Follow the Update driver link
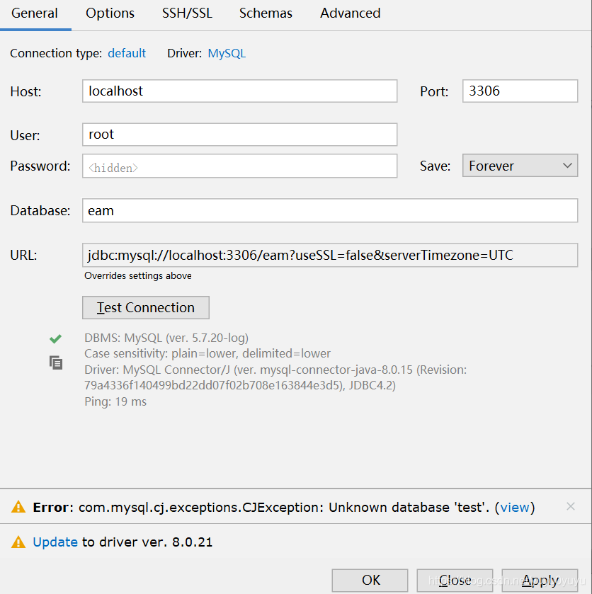592x594 pixels. 55,542
